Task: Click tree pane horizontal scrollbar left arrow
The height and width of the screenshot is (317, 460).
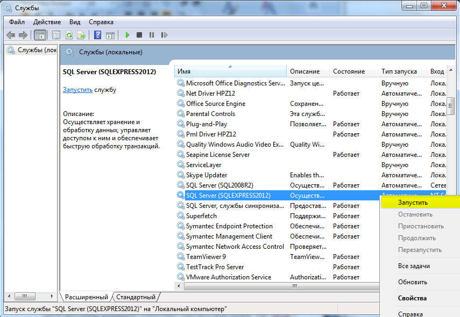Action: point(9,296)
